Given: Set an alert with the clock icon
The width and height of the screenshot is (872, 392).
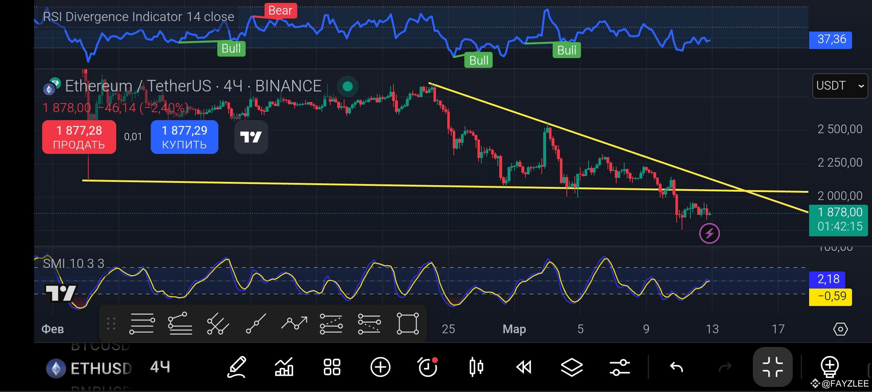Looking at the screenshot, I should (428, 368).
